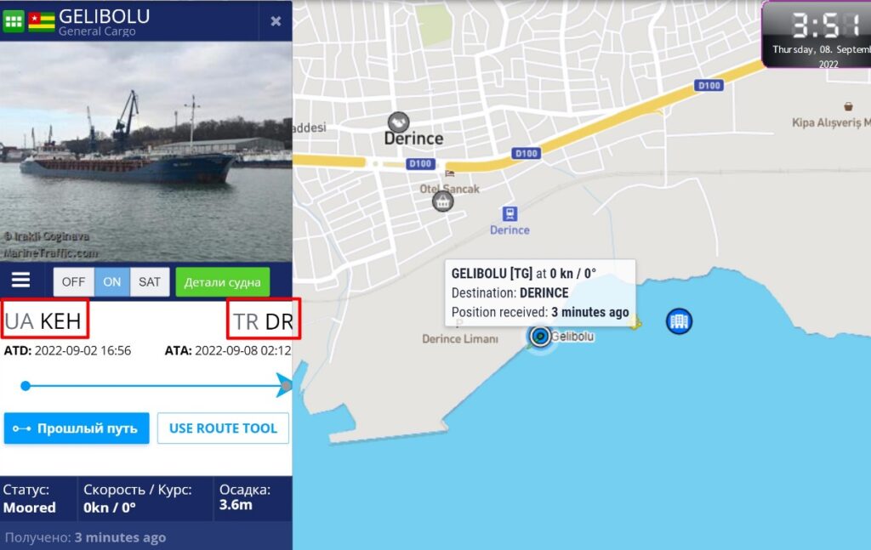The height and width of the screenshot is (550, 871).
Task: Select the Gelibolu vessel marker on map
Action: click(539, 337)
